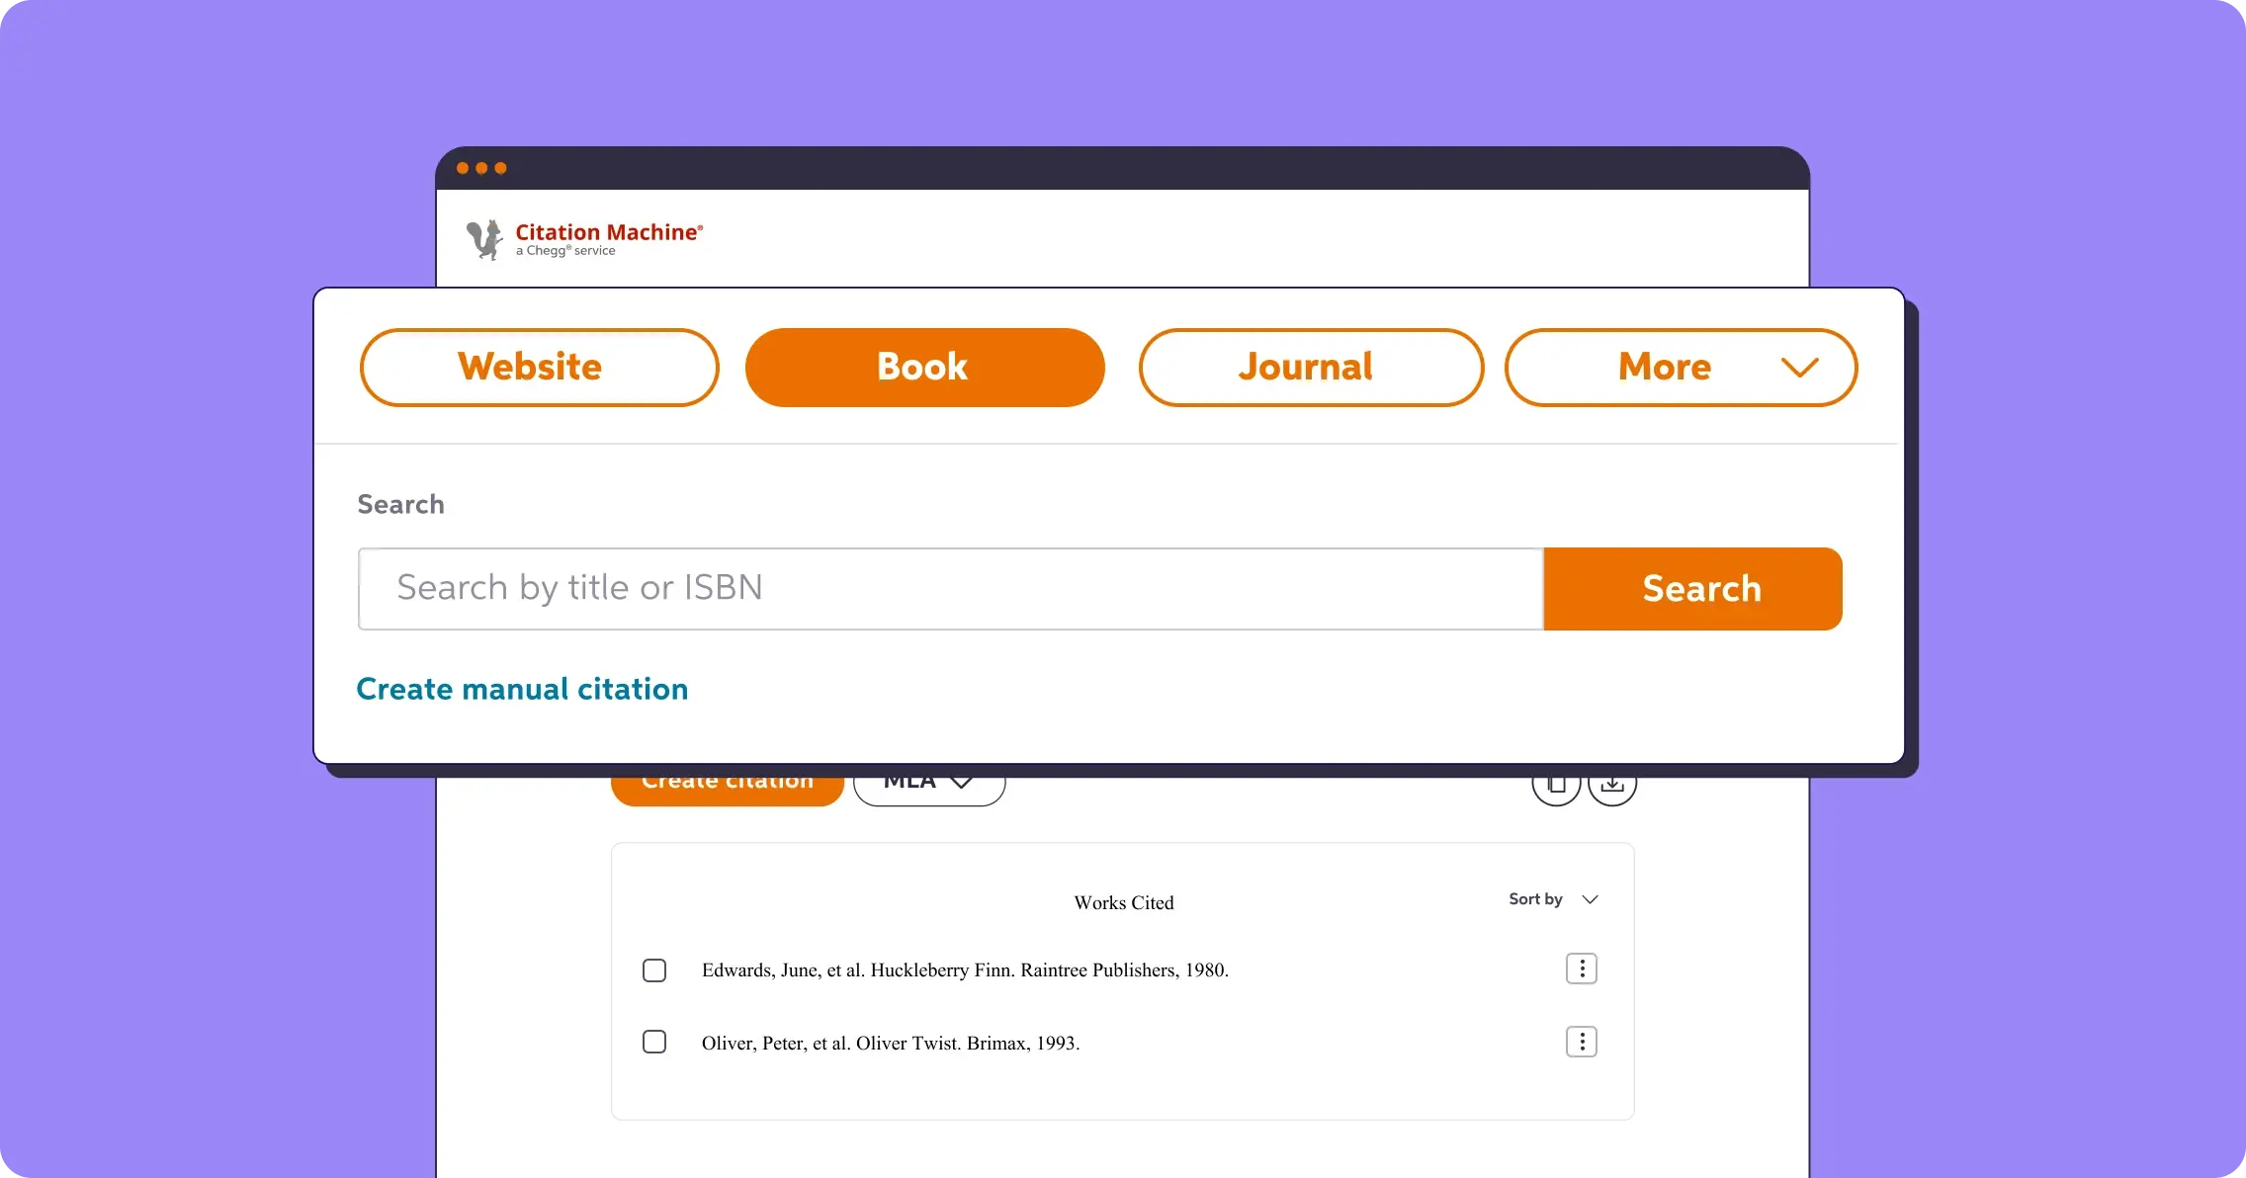Select the Book source tab
The image size is (2246, 1178).
pyautogui.click(x=924, y=368)
